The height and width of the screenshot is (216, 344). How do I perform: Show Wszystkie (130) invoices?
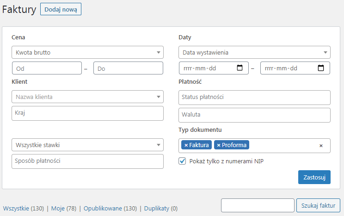(24, 208)
